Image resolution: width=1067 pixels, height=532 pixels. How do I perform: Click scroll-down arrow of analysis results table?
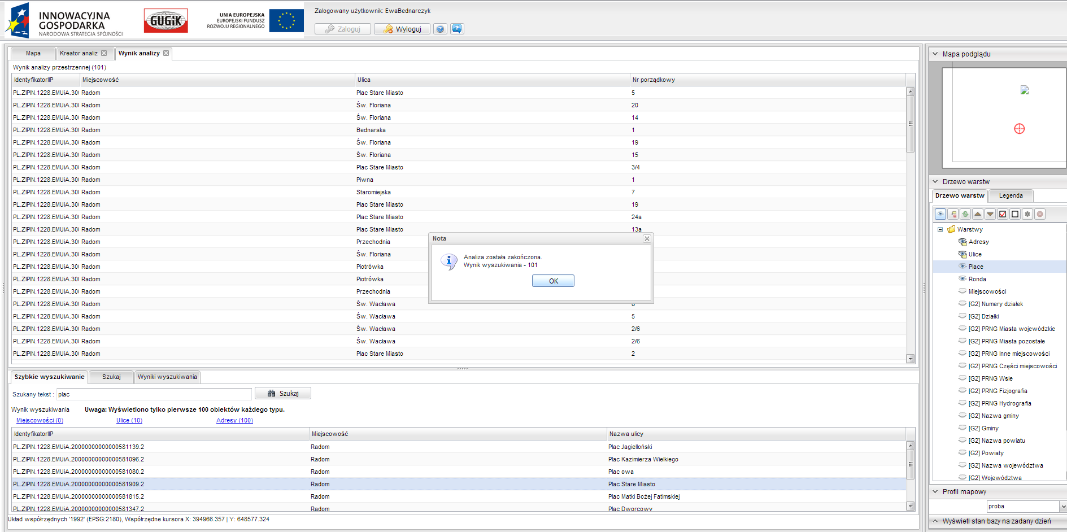tap(910, 359)
